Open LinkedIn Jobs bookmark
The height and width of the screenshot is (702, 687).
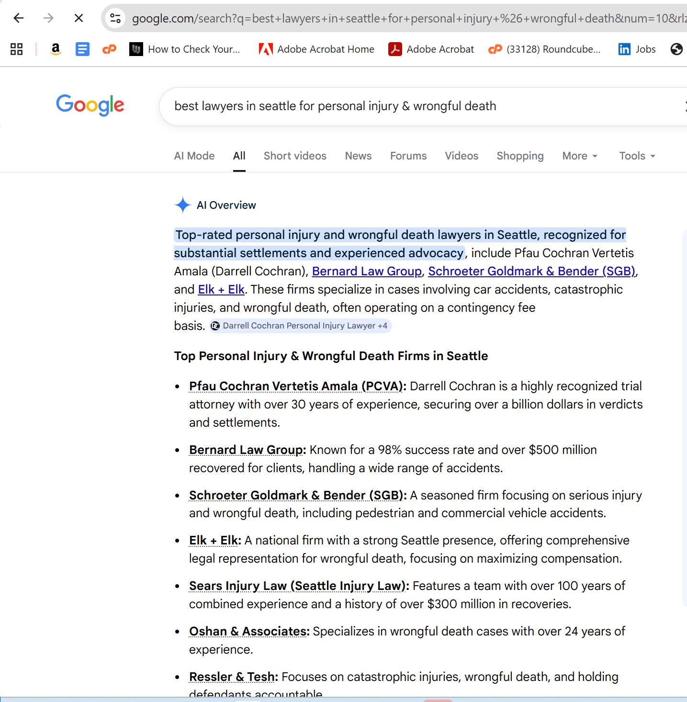point(637,49)
